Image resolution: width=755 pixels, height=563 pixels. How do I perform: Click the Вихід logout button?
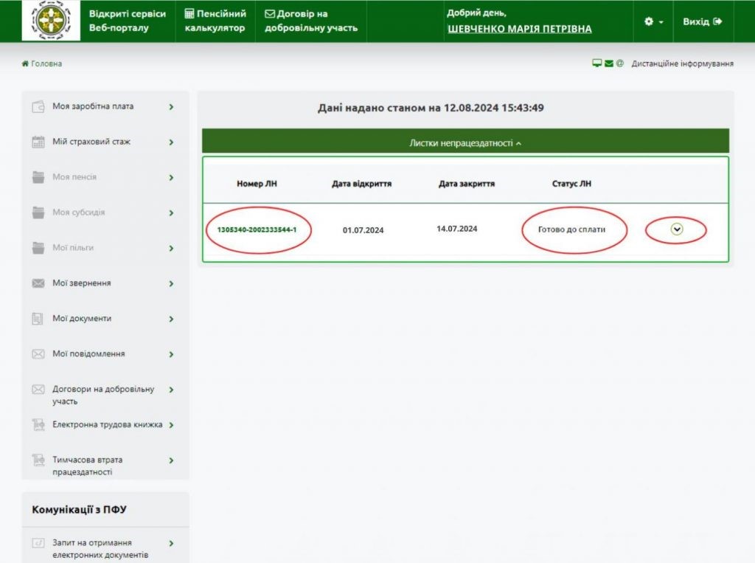pyautogui.click(x=702, y=21)
